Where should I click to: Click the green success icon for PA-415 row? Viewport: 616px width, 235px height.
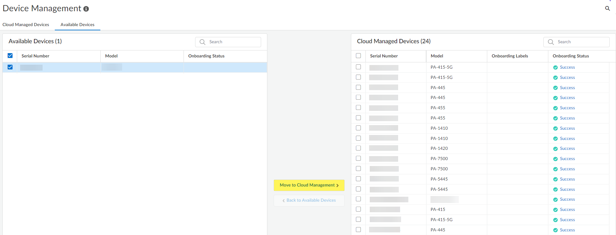tap(555, 210)
